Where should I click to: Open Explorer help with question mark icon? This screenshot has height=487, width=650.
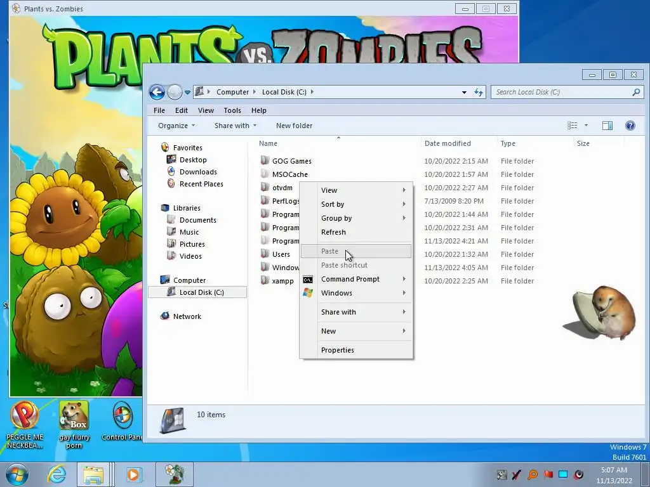click(x=630, y=126)
